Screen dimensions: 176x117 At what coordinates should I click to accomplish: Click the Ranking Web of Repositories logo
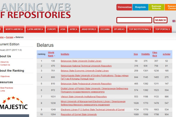click(35, 10)
